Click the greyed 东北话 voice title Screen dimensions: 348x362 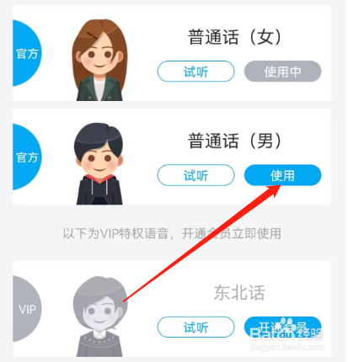point(239,292)
